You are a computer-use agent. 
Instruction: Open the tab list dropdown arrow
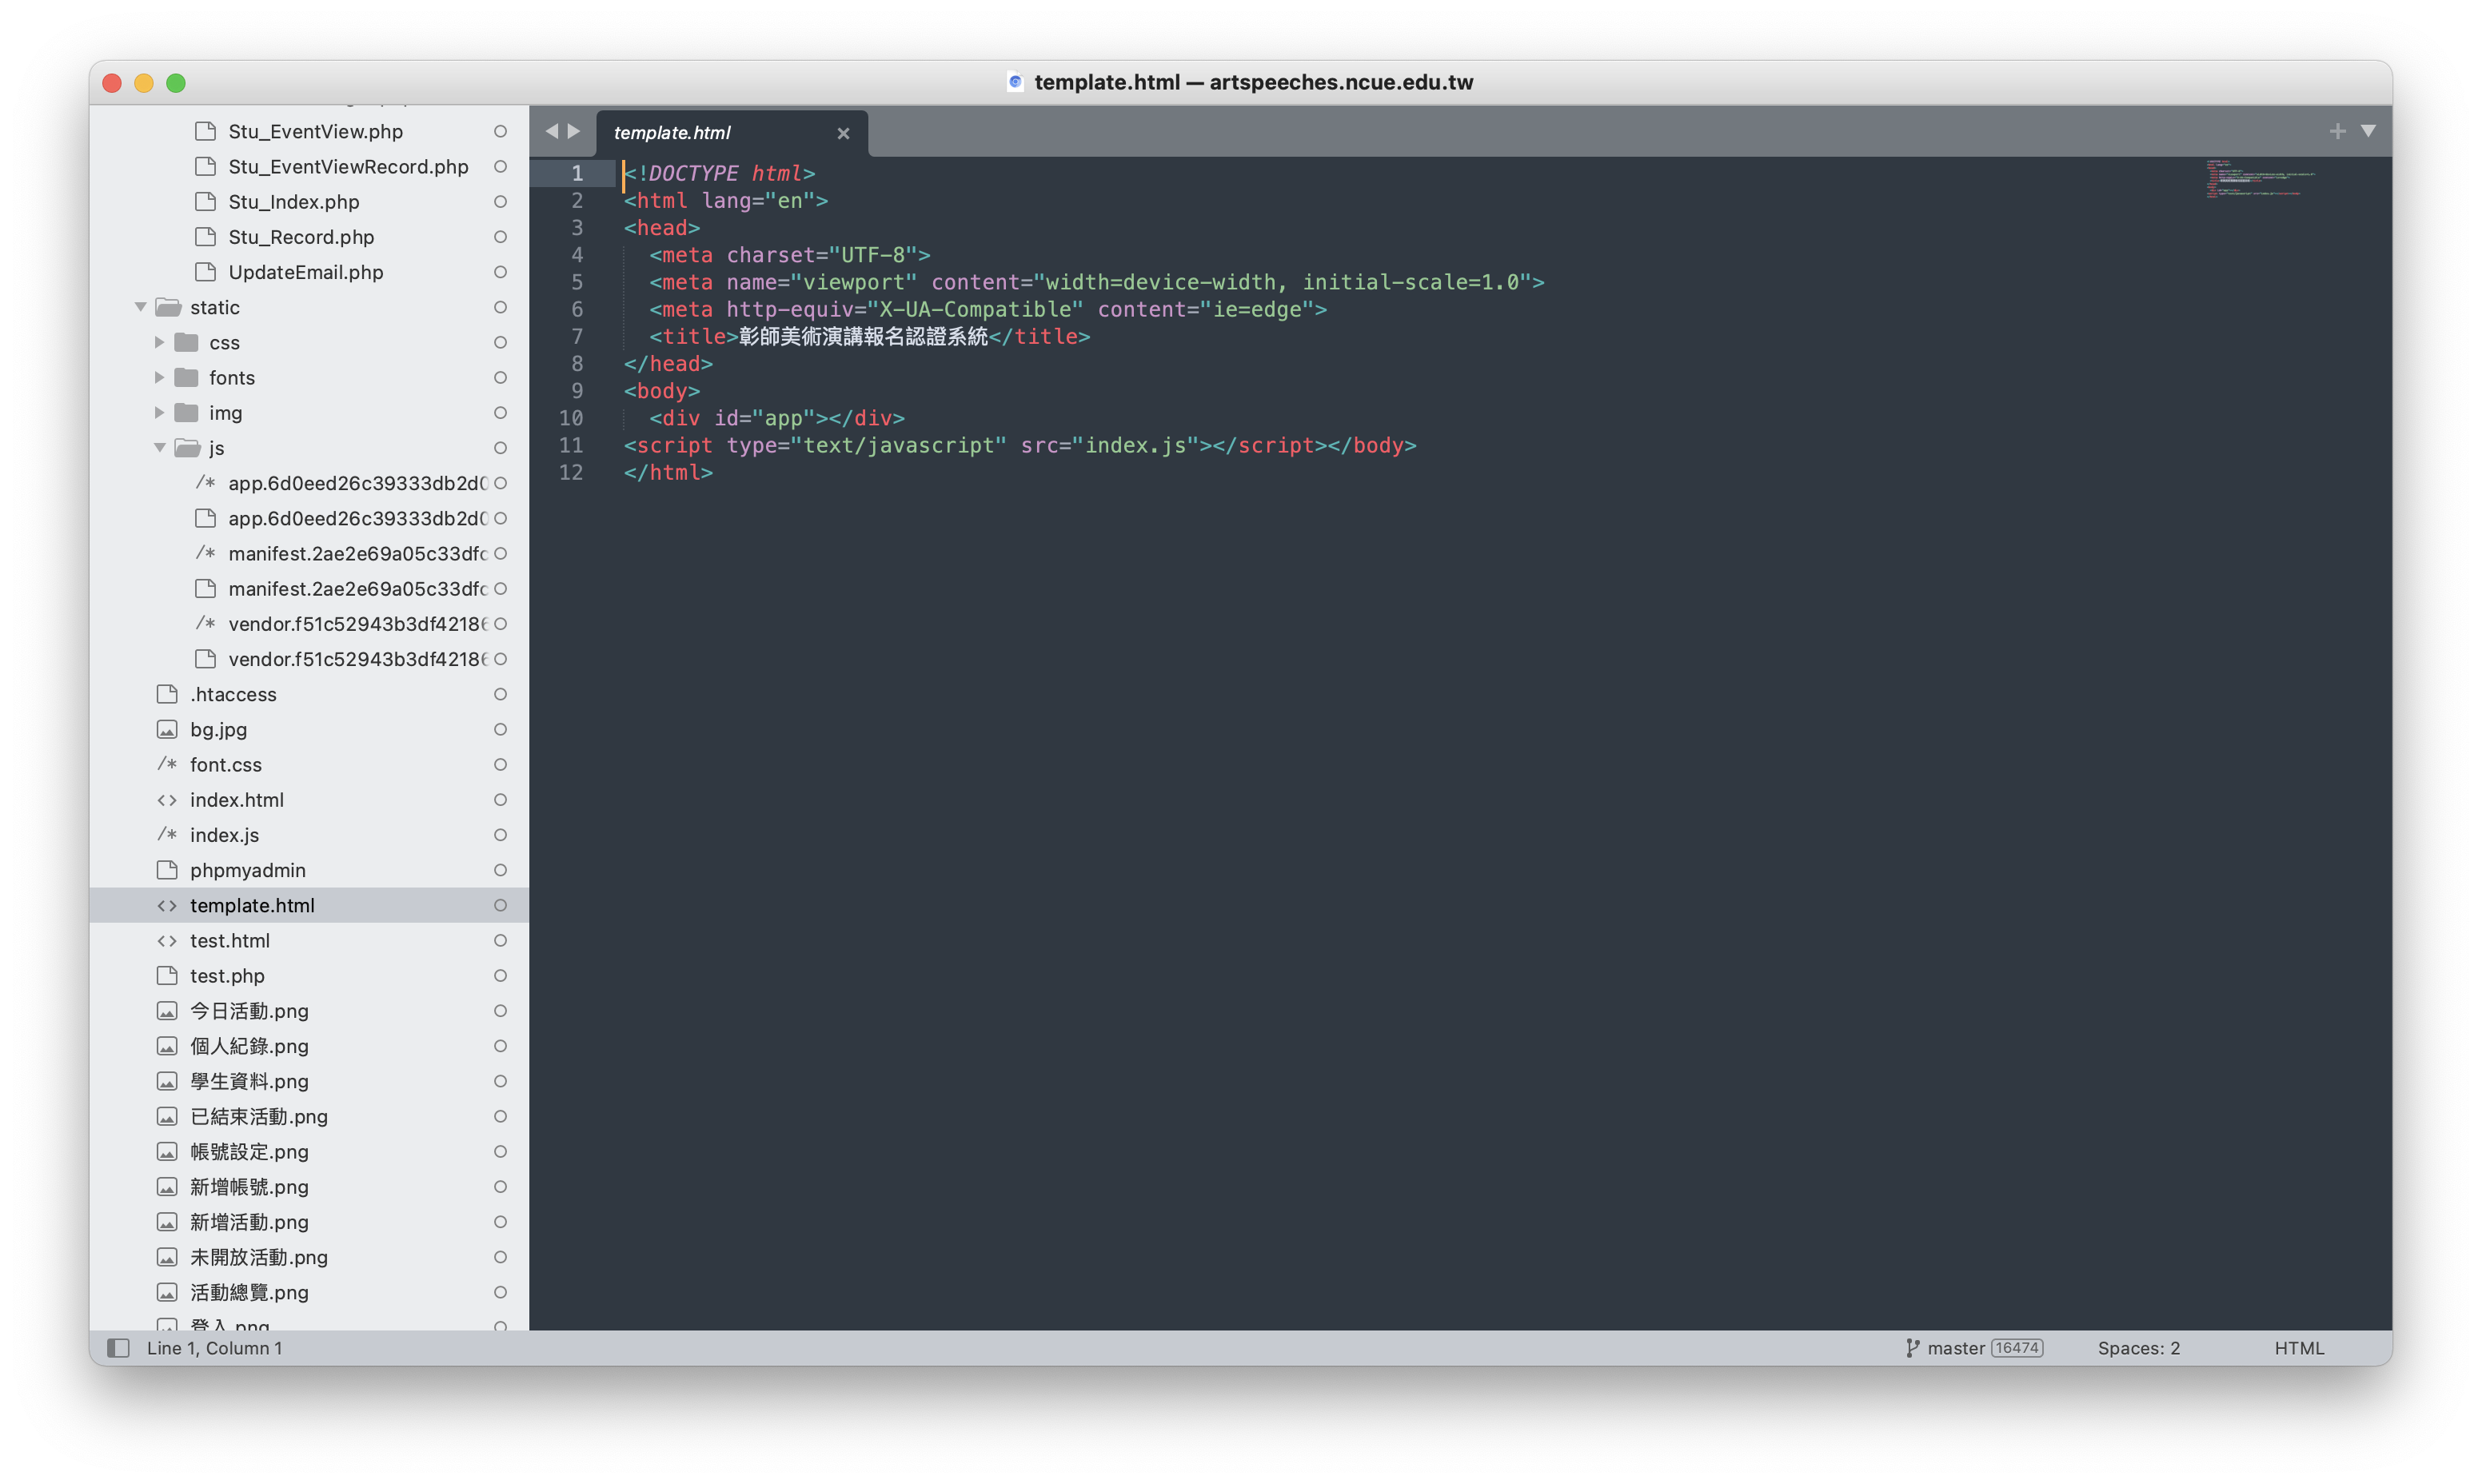click(x=2367, y=131)
